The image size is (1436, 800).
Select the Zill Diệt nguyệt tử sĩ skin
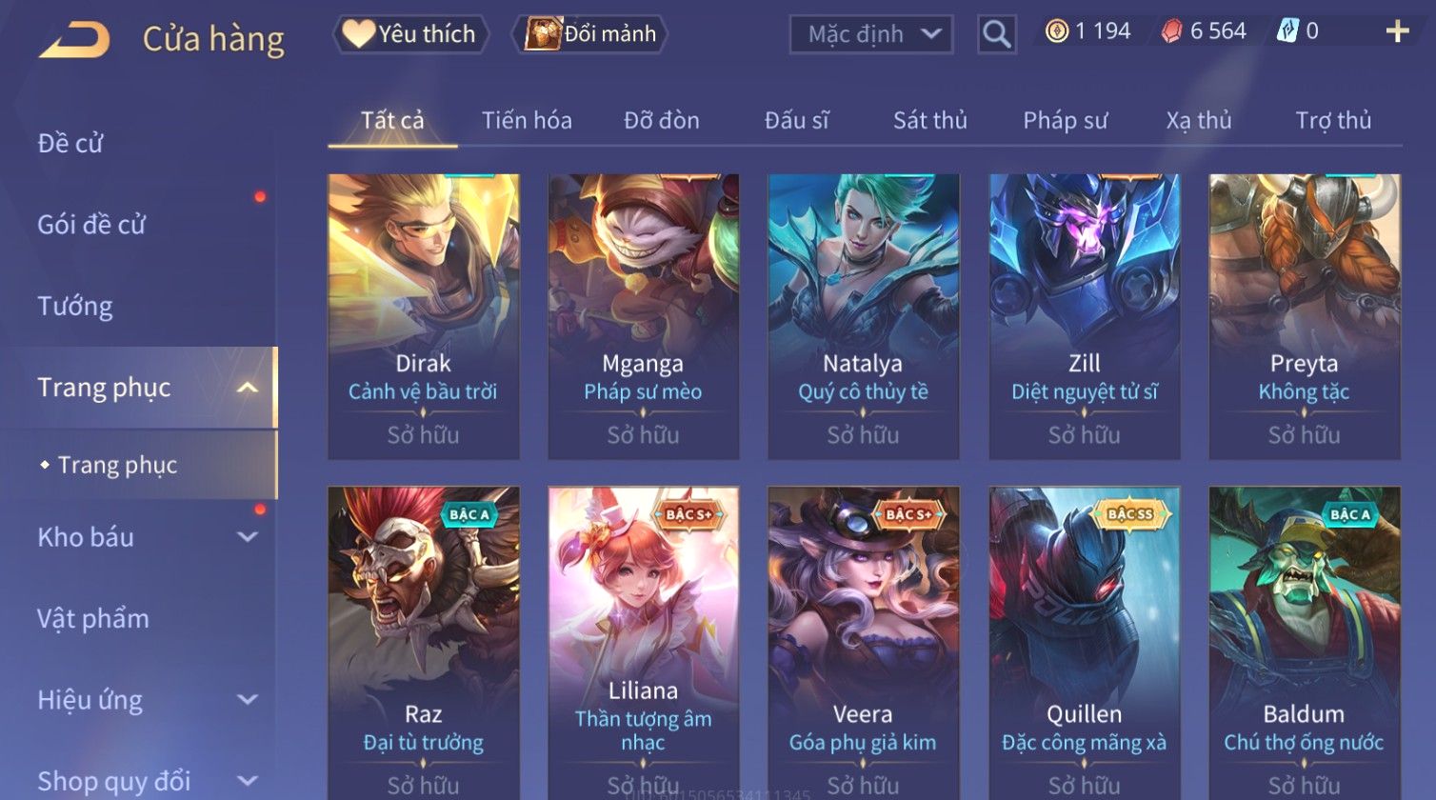point(1085,317)
